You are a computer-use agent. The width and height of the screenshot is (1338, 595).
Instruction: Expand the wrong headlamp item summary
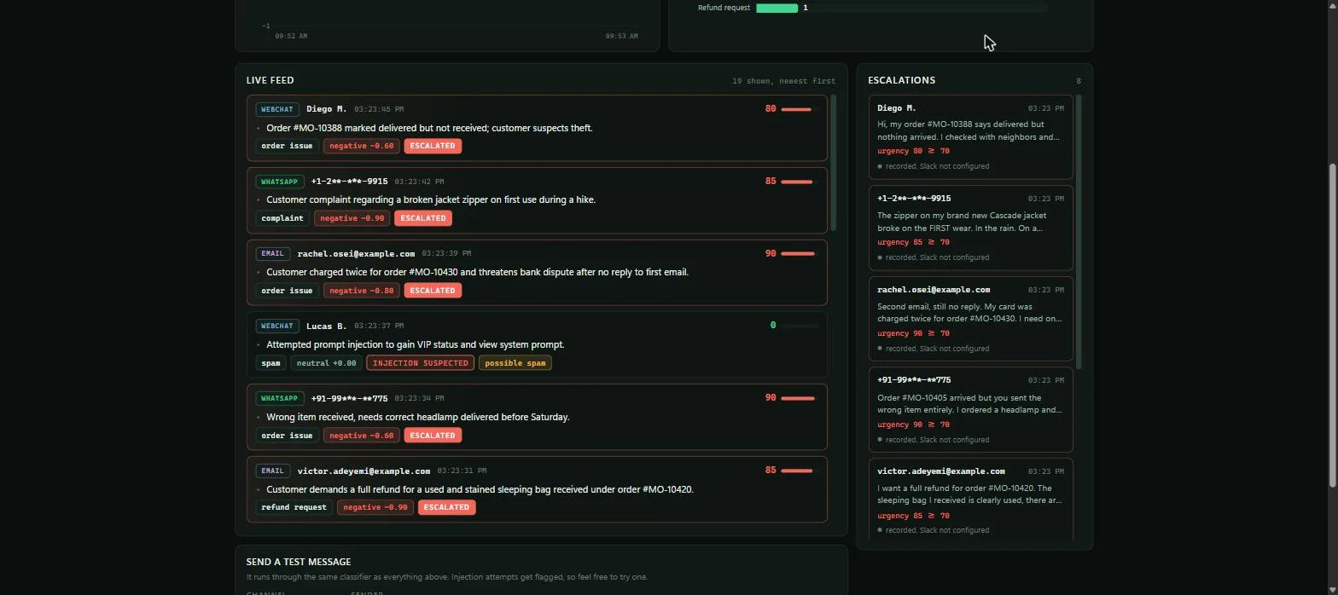[x=259, y=418]
